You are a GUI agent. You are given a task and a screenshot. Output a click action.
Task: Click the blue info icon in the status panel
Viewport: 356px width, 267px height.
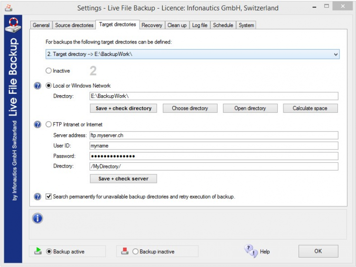click(37, 218)
